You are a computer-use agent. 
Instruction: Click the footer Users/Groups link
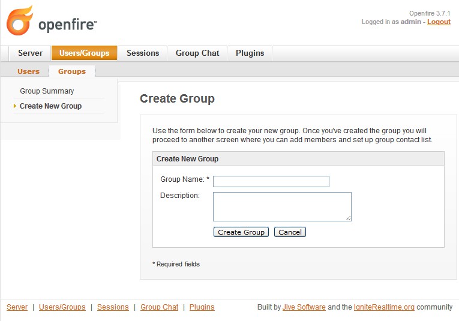(x=62, y=307)
